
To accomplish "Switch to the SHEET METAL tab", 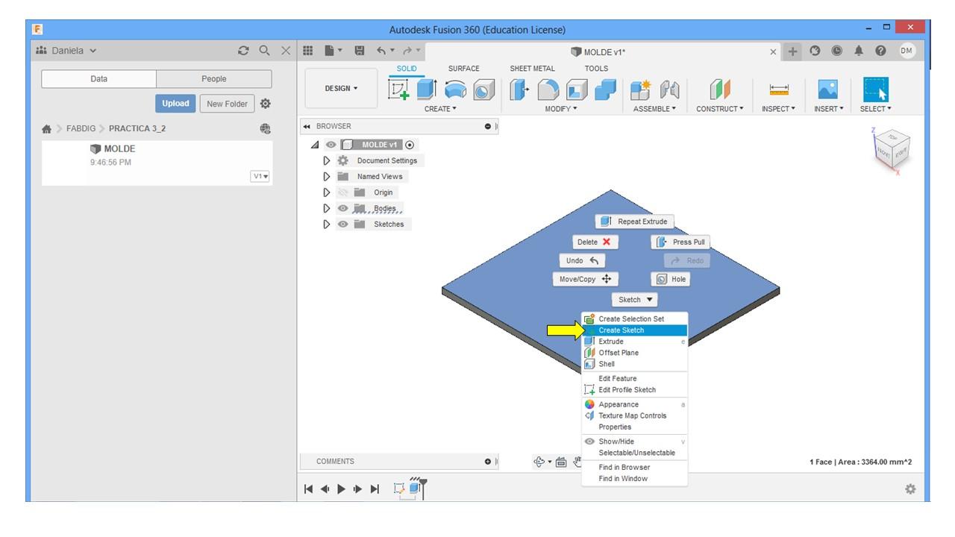I will pos(533,69).
